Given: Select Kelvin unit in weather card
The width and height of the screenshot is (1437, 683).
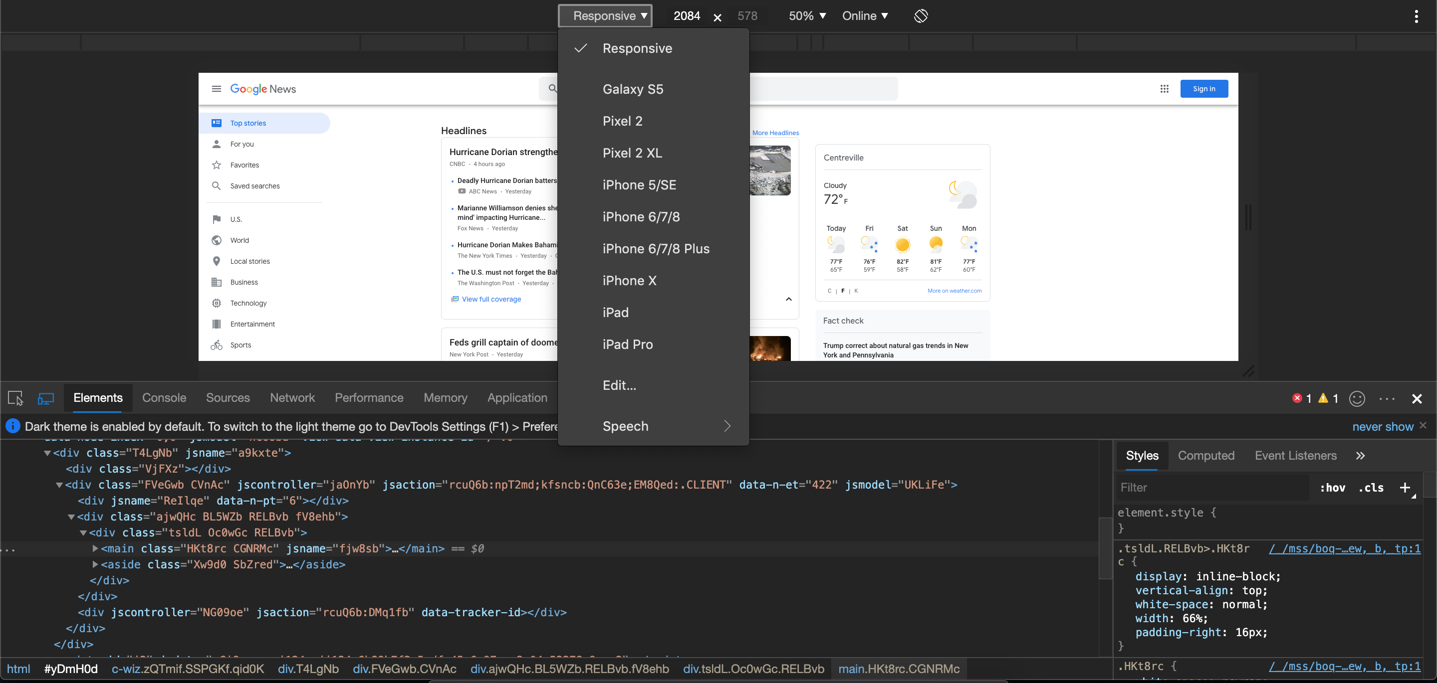Looking at the screenshot, I should click(856, 291).
